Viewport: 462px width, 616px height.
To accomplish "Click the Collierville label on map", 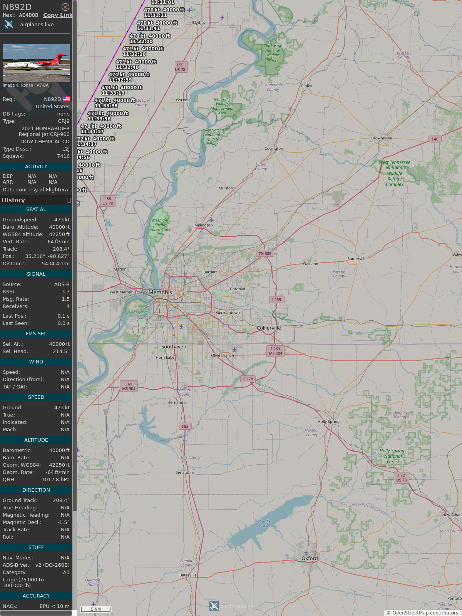I will point(269,328).
